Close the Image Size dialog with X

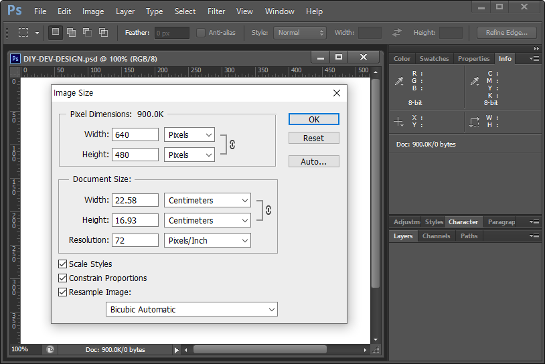[x=337, y=93]
